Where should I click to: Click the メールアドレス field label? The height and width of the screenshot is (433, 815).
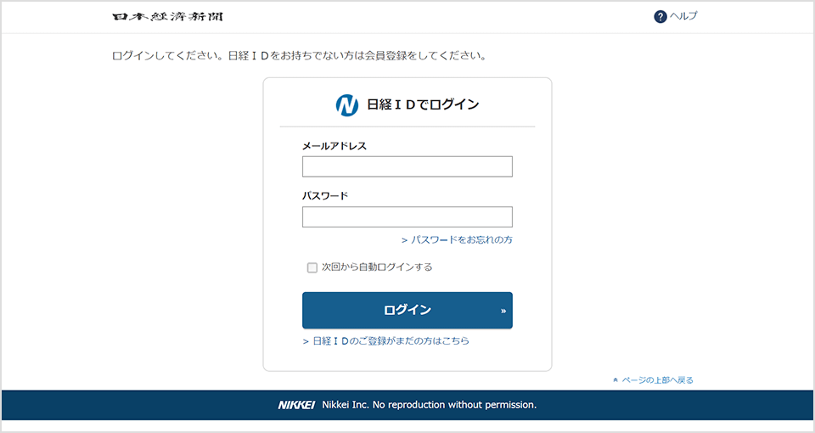click(x=334, y=146)
